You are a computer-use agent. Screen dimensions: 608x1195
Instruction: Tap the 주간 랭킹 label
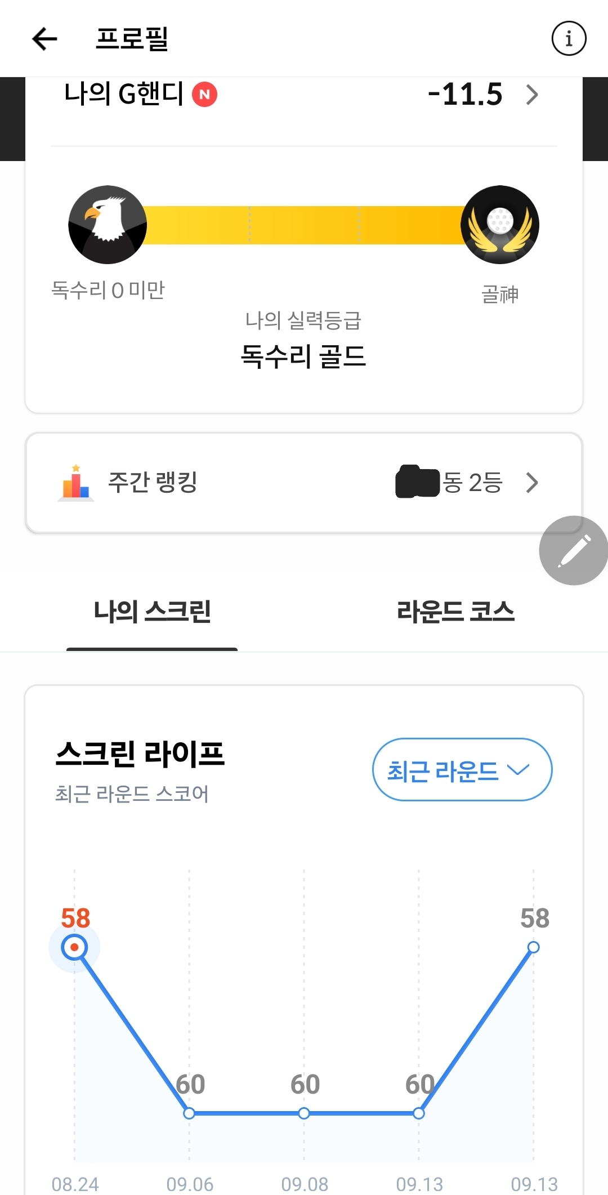(153, 483)
